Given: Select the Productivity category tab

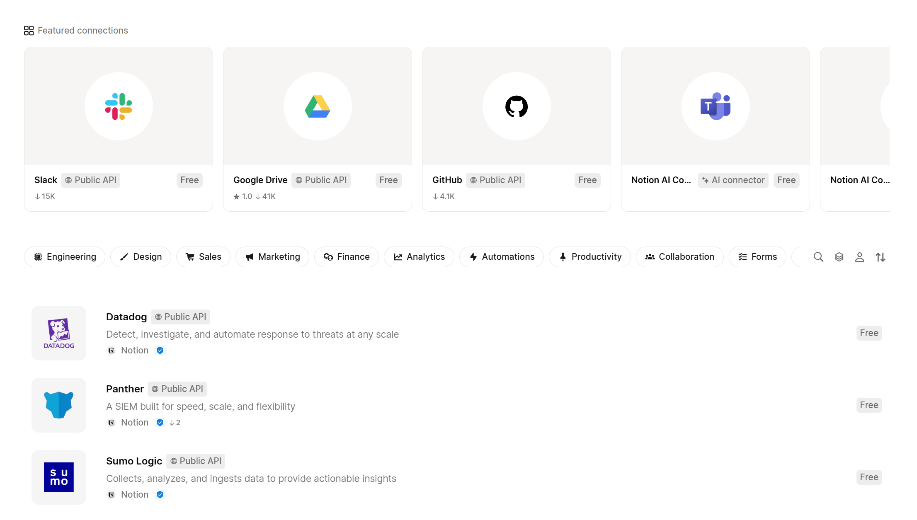Looking at the screenshot, I should 590,257.
